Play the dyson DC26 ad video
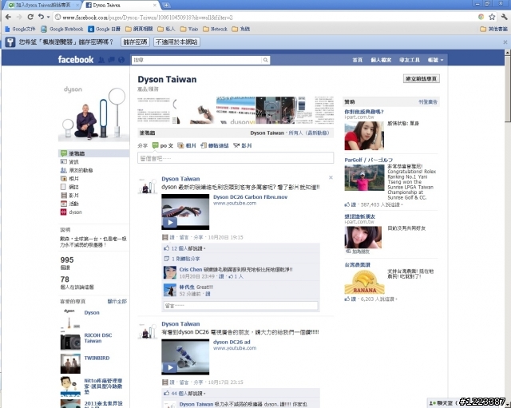Screen dimensions: 511x408 point(185,357)
